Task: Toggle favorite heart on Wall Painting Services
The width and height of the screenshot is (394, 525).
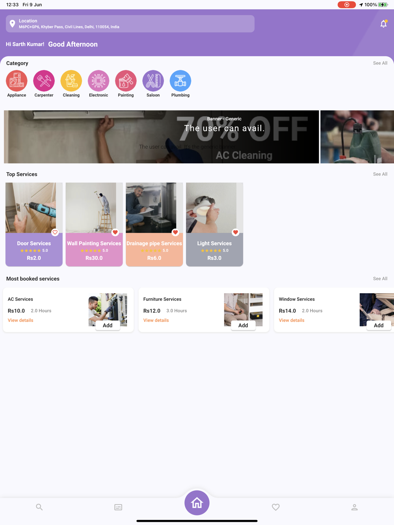Action: pos(115,232)
